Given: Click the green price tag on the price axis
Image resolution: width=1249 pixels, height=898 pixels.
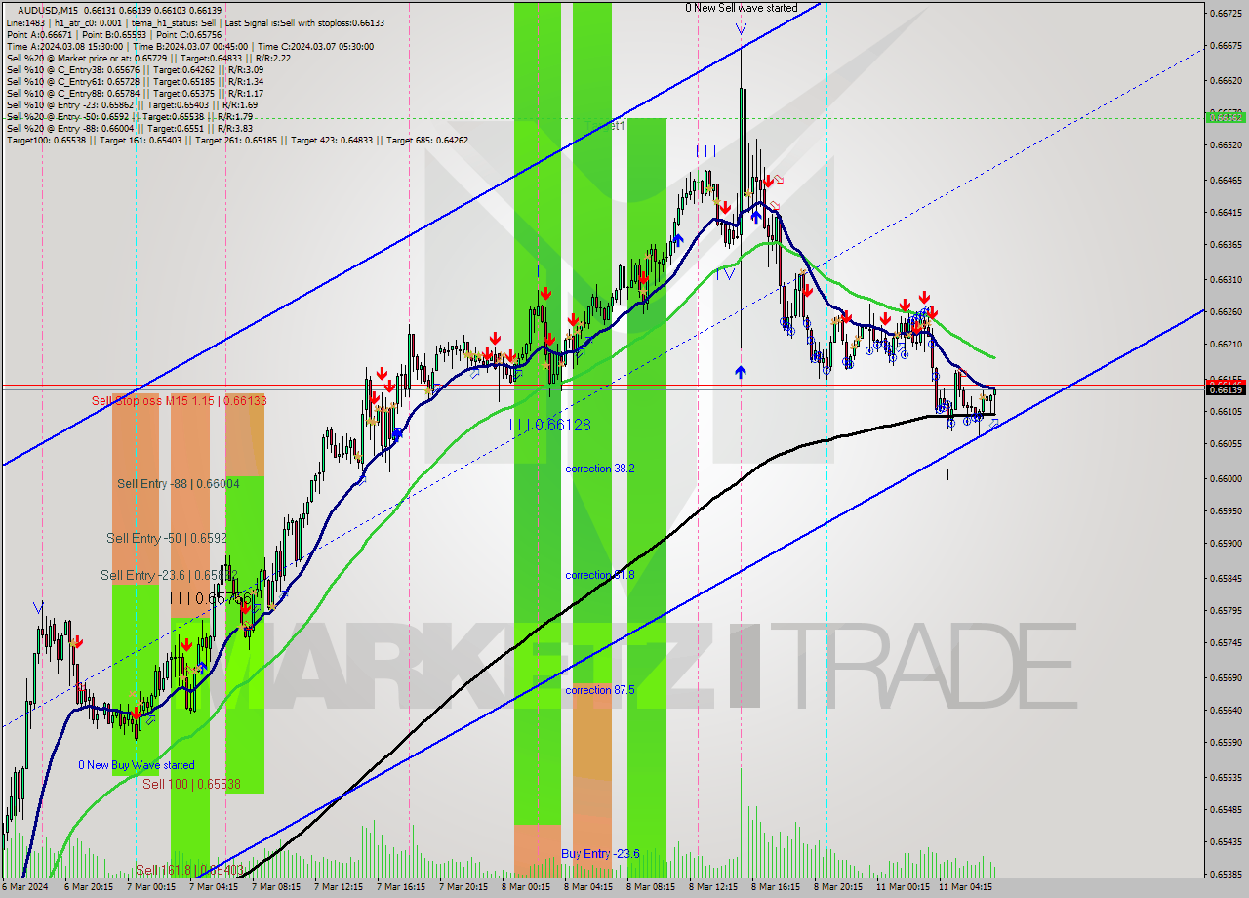Looking at the screenshot, I should tap(1226, 117).
